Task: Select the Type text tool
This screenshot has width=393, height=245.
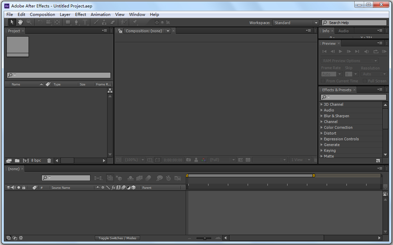Action: click(85, 22)
